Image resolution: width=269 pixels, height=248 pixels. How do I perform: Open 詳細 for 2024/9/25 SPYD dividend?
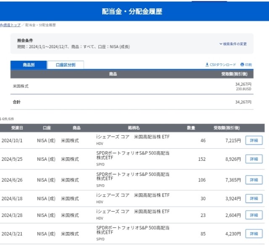[x=254, y=159]
